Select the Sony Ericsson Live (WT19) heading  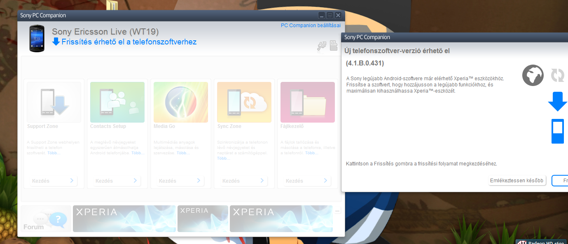click(105, 32)
